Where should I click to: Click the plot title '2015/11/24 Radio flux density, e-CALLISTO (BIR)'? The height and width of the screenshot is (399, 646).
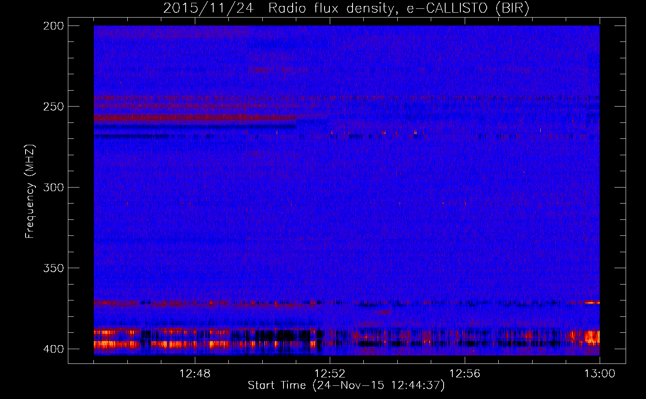(346, 8)
